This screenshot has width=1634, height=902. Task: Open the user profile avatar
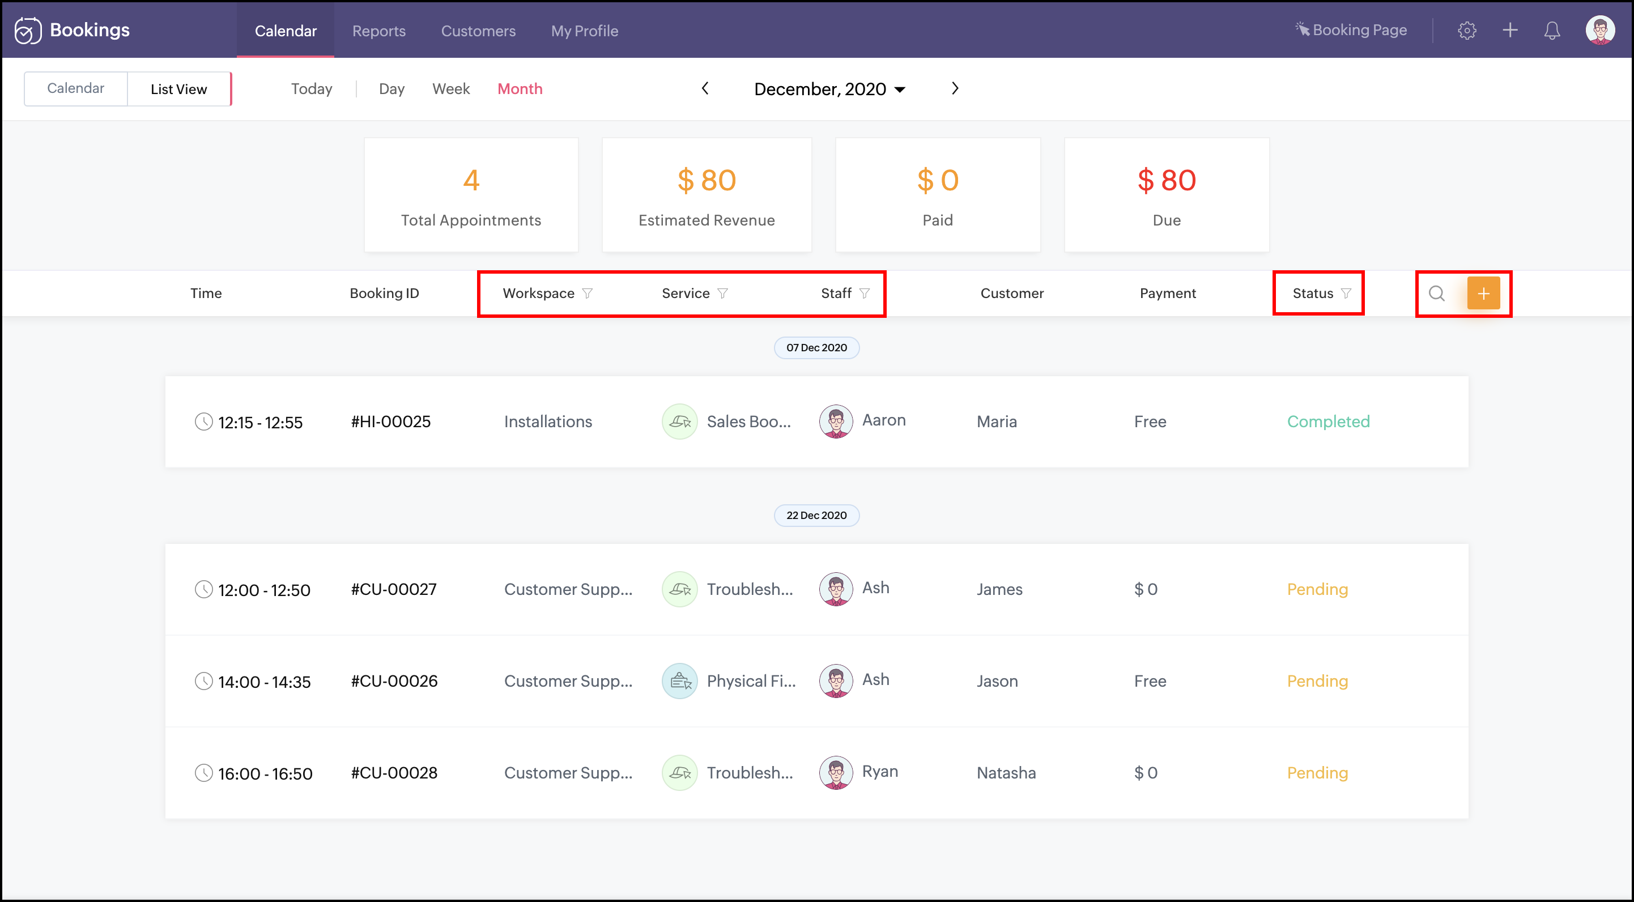coord(1600,31)
